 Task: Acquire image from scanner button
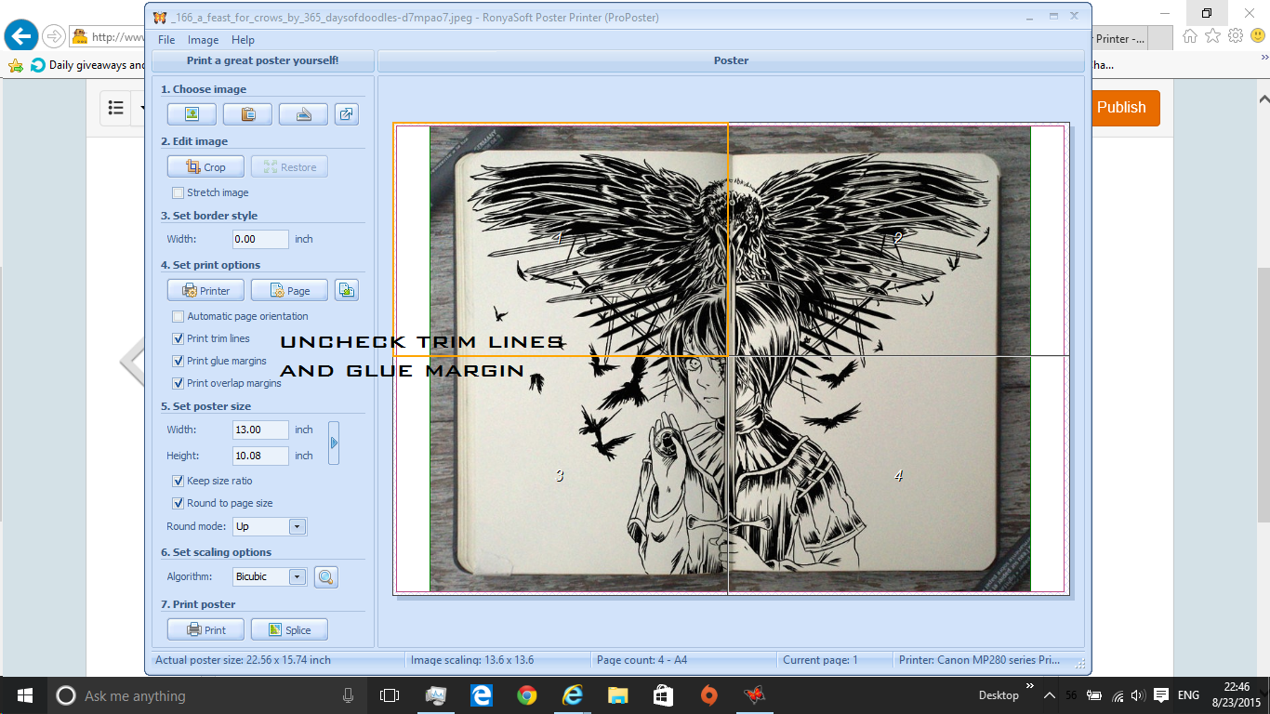(x=303, y=114)
